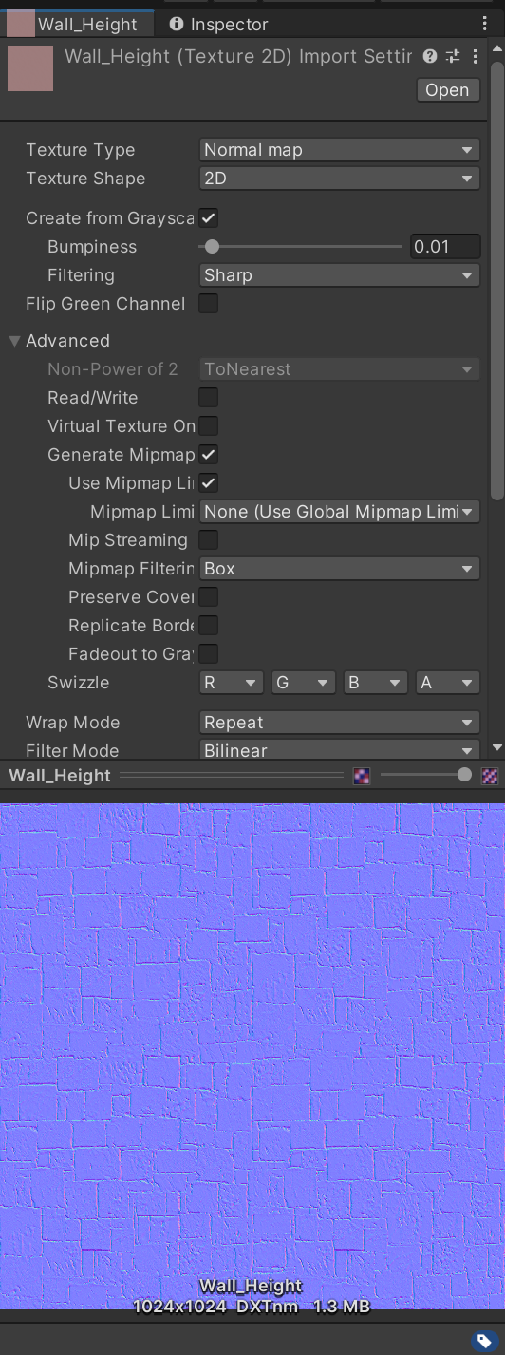
Task: Enable Preserve Coverage checkbox
Action: point(209,597)
